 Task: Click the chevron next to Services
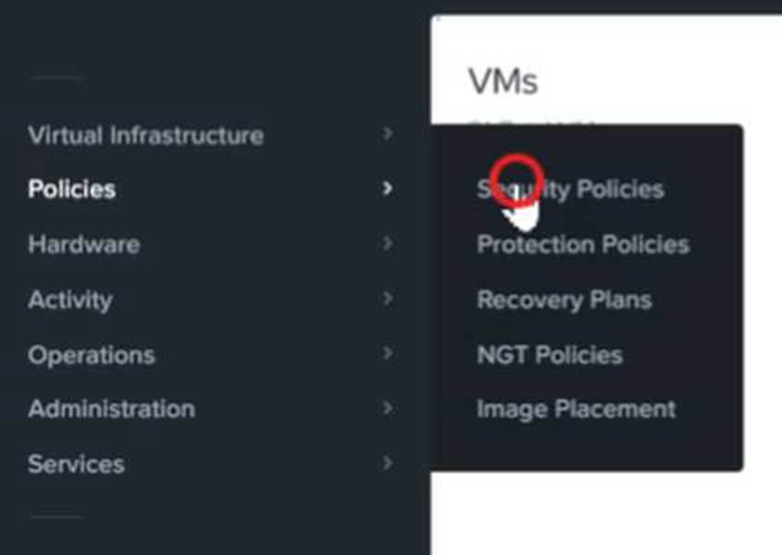(388, 463)
